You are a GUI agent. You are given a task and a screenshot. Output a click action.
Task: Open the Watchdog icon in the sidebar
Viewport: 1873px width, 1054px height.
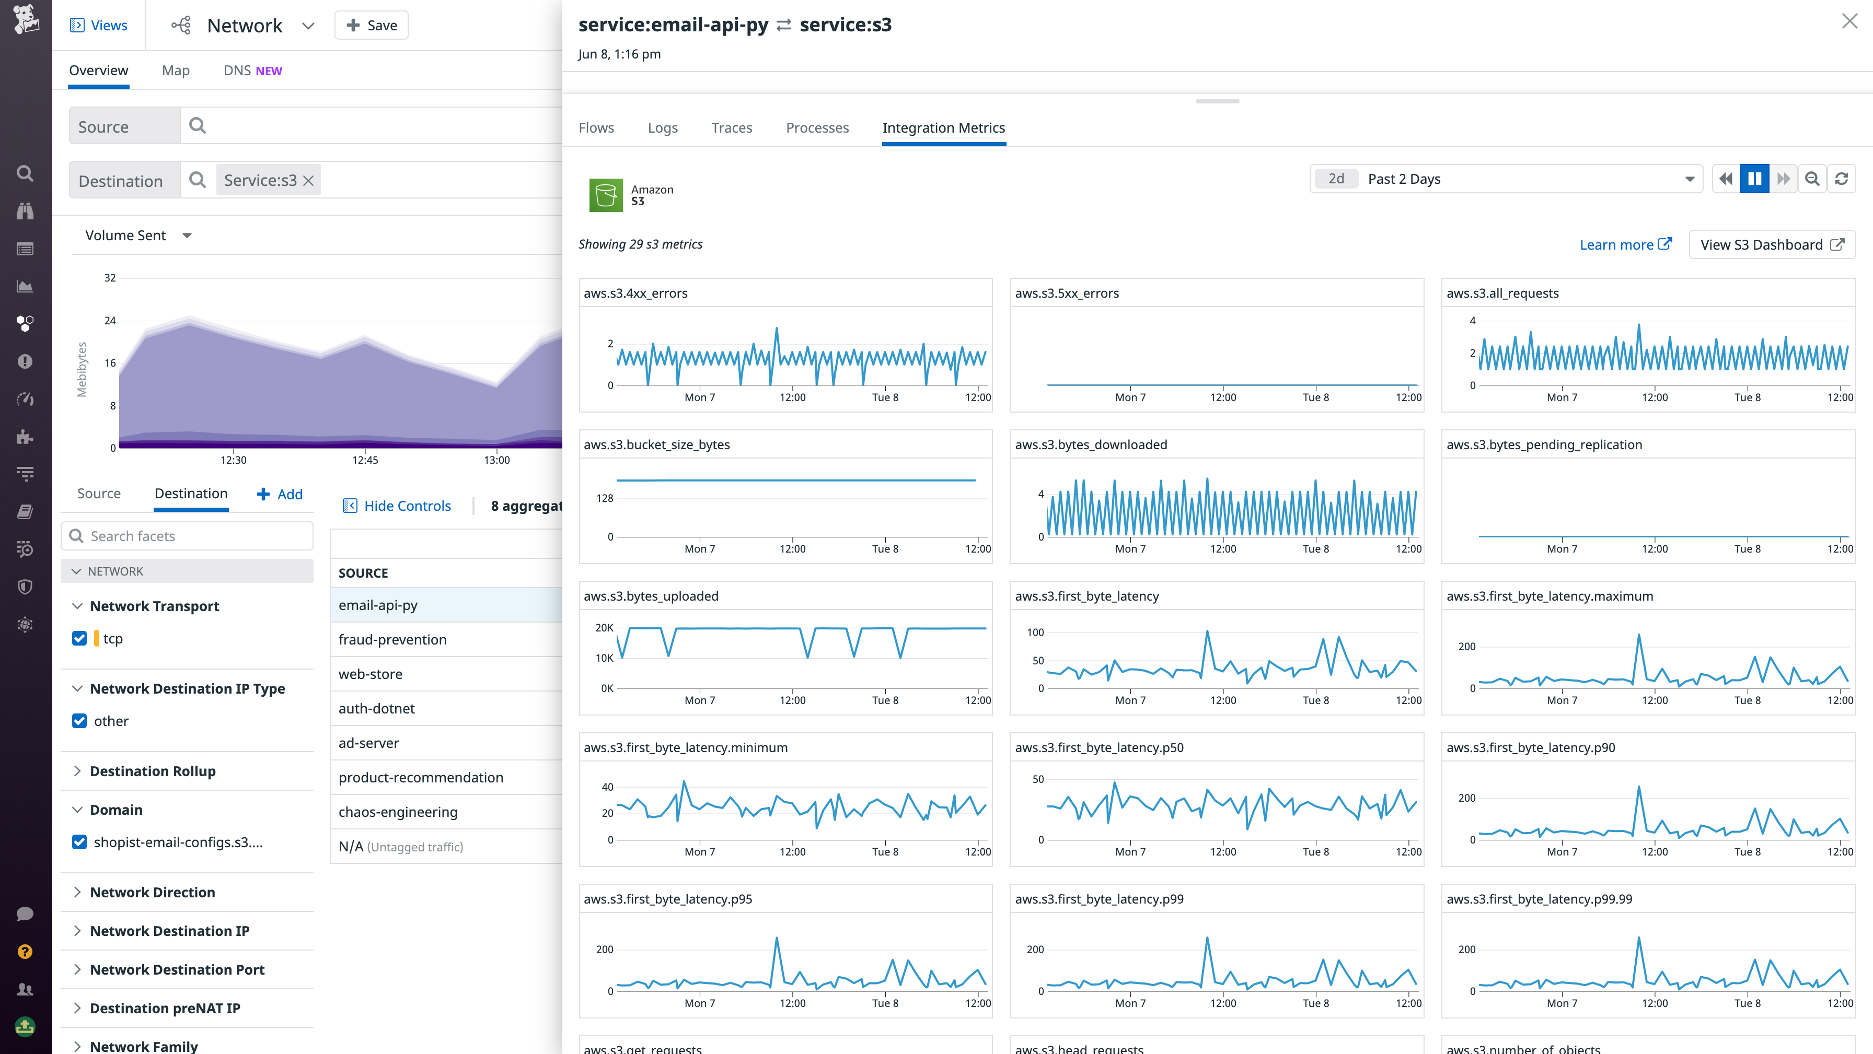(25, 211)
